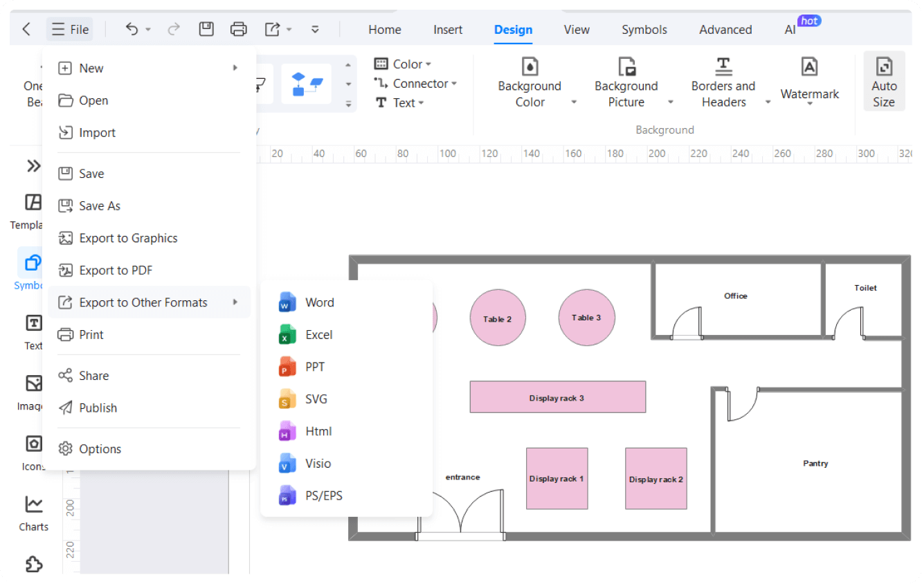Choose Save in the File menu
Screen dimensions: 922x584
click(x=149, y=174)
